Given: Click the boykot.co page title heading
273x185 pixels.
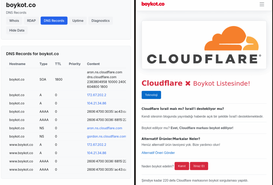Looking at the screenshot, I should [21, 5].
